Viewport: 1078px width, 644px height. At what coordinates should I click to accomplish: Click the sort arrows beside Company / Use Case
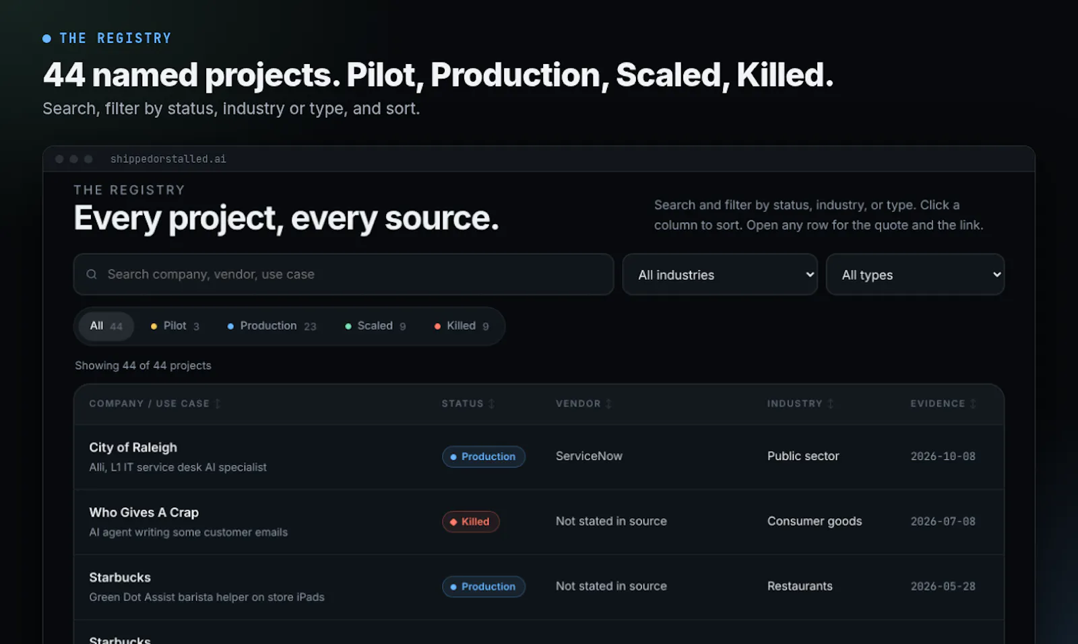coord(218,404)
